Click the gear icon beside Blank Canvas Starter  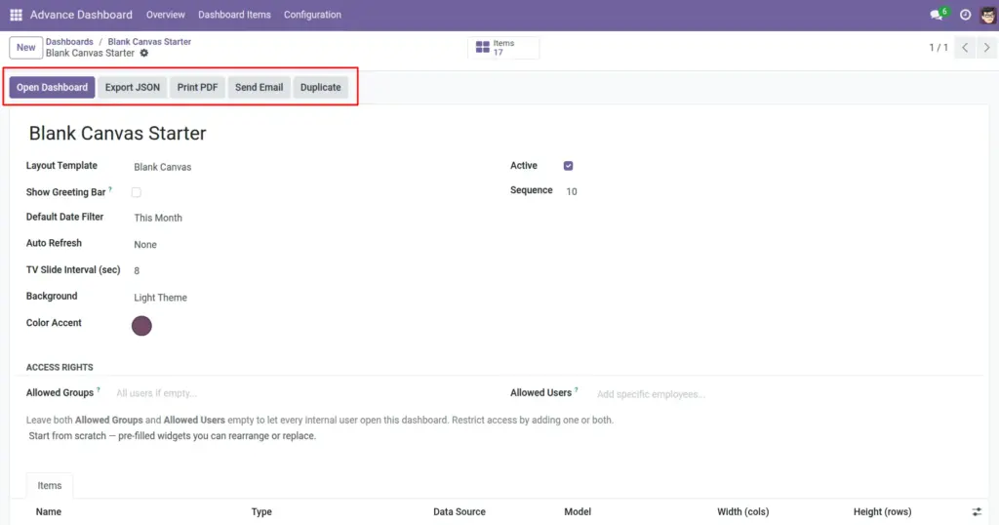(x=144, y=53)
